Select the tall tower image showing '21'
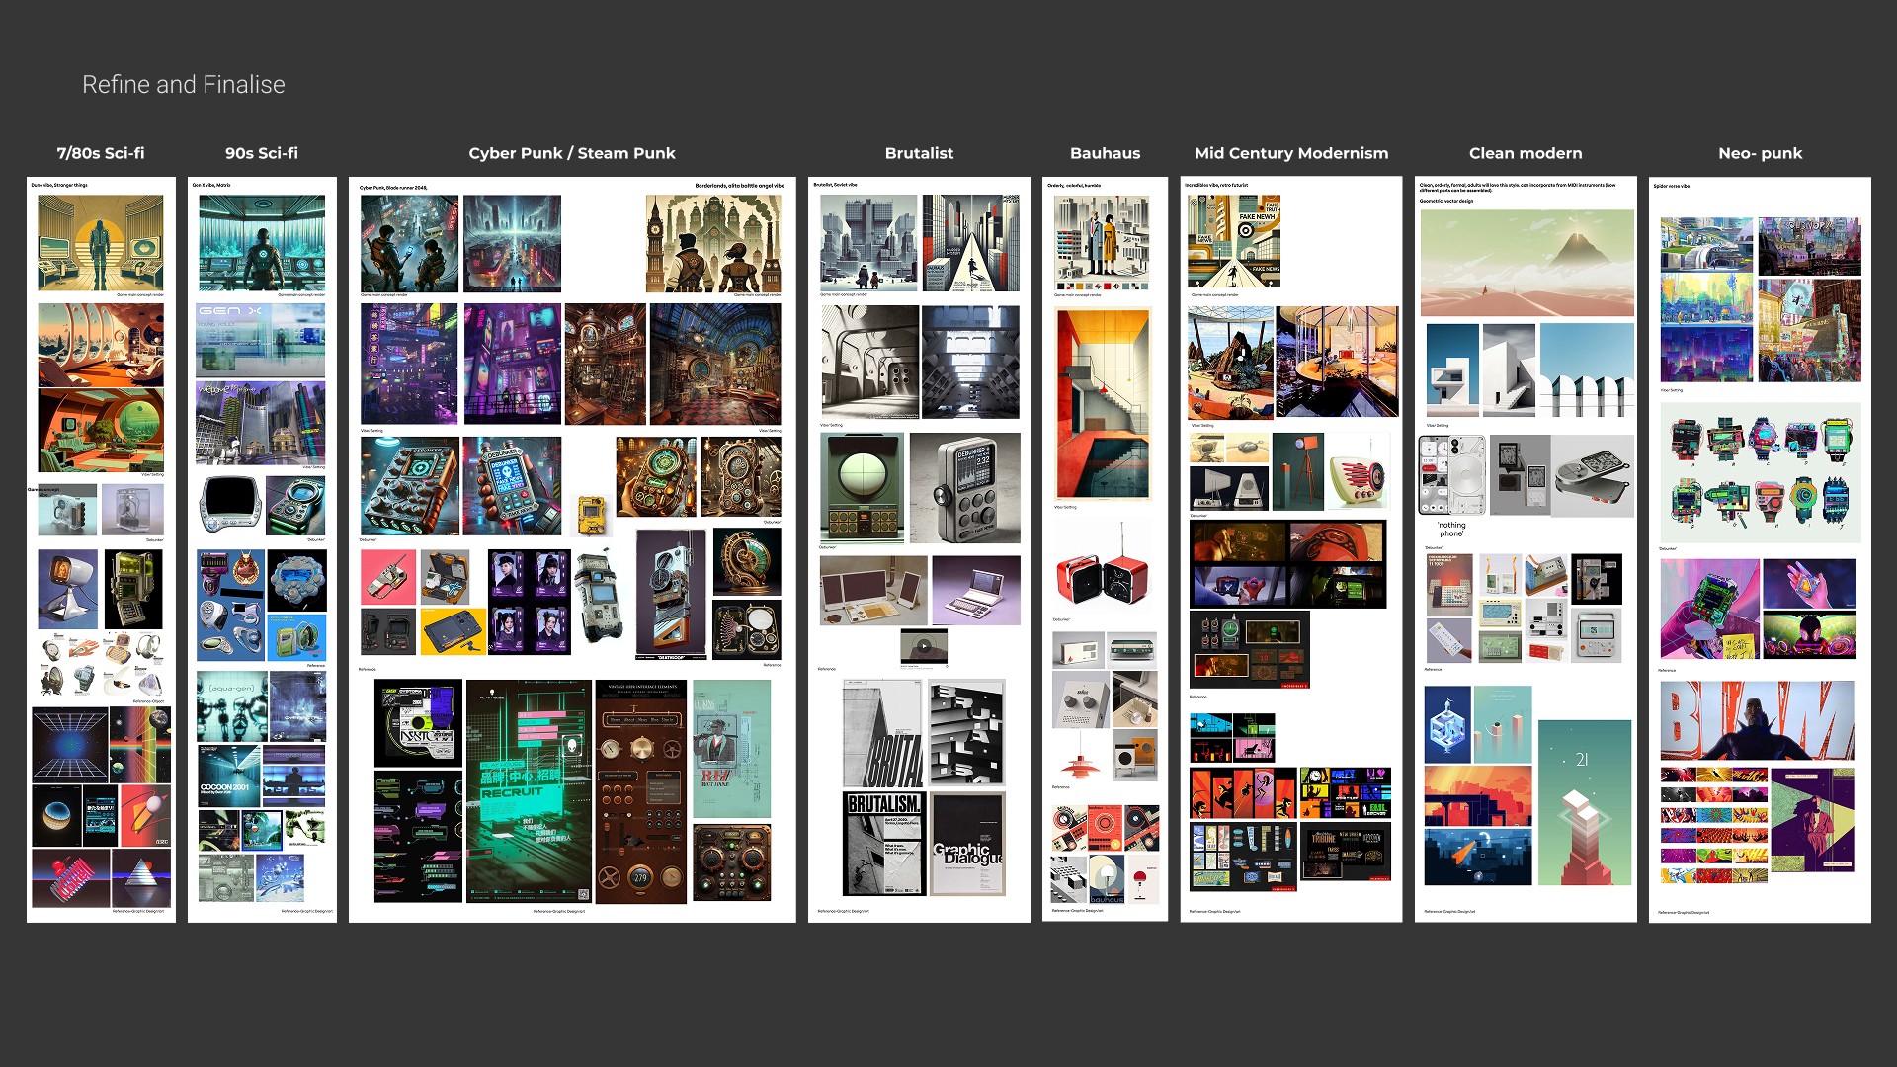 1584,800
